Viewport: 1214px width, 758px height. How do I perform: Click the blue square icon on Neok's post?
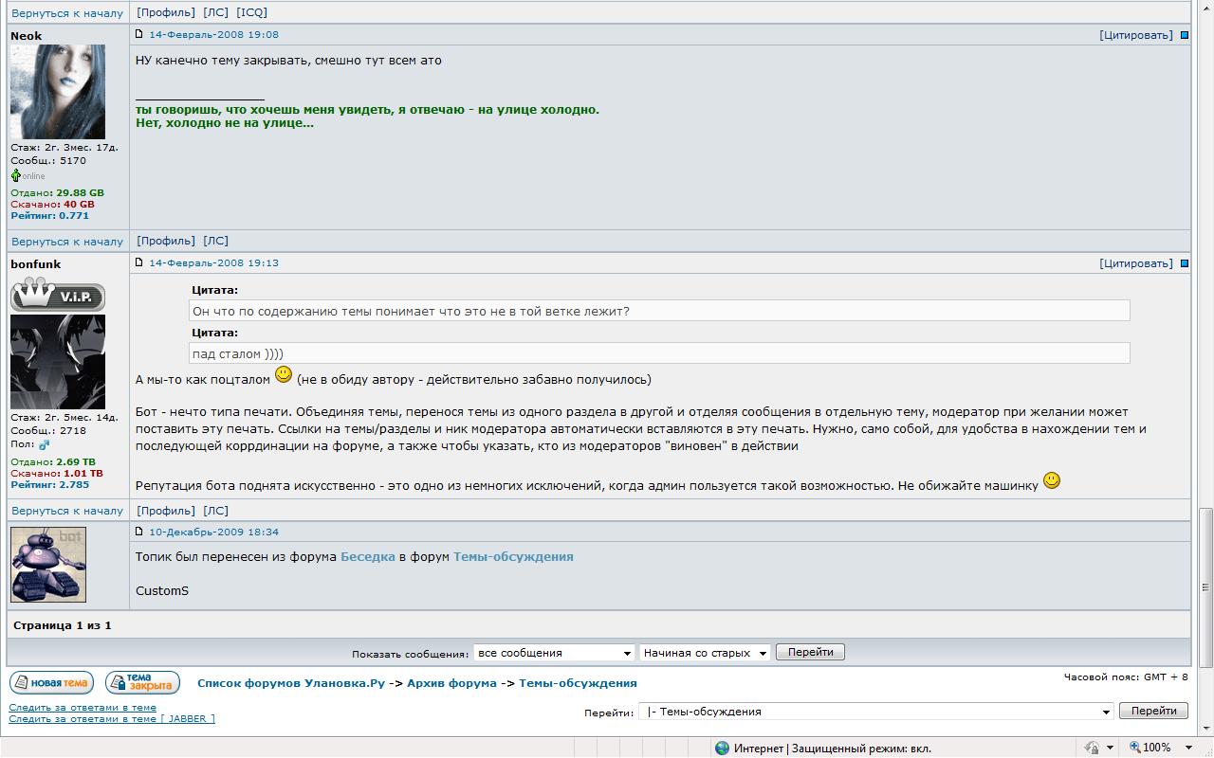tap(1184, 35)
